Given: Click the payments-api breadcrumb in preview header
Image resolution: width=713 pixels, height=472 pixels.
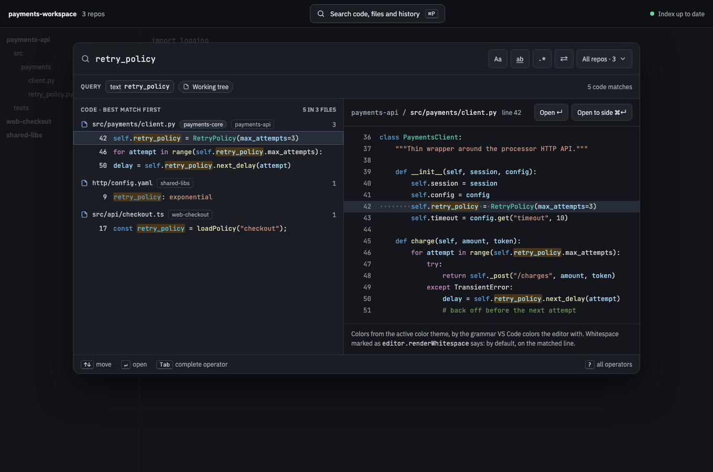Looking at the screenshot, I should (375, 112).
